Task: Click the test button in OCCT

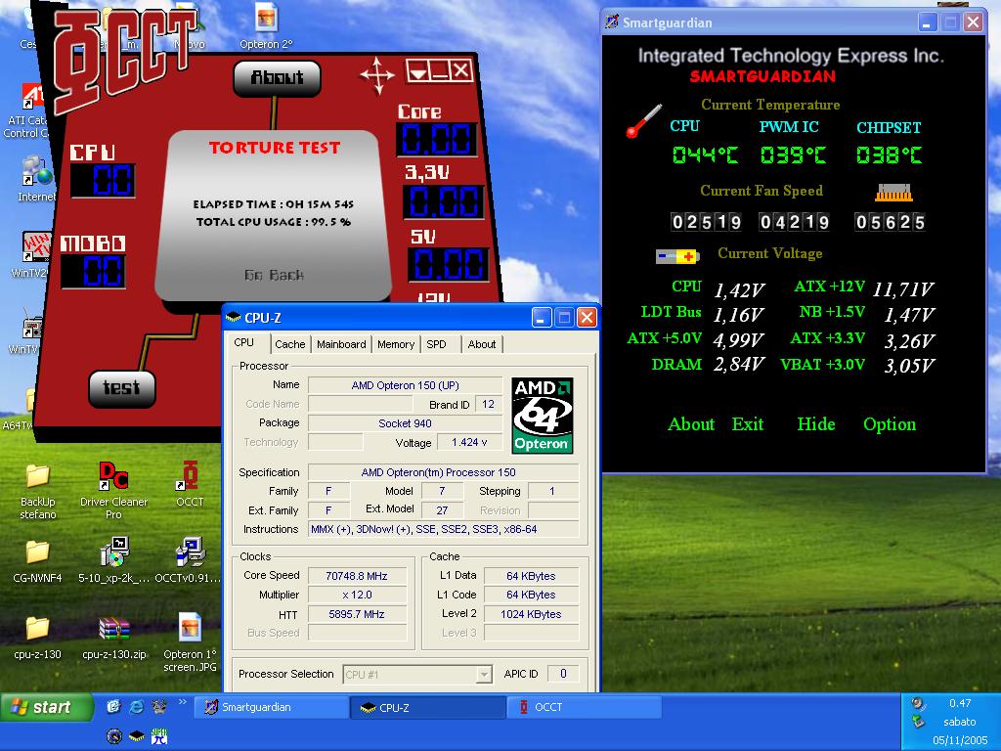Action: pos(121,388)
